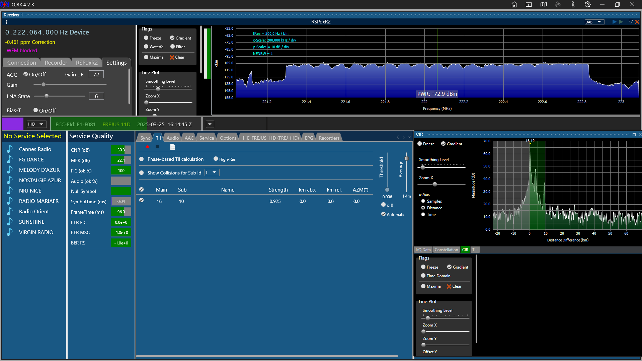This screenshot has width=642, height=361.
Task: Open the info icon
Action: 573,4
